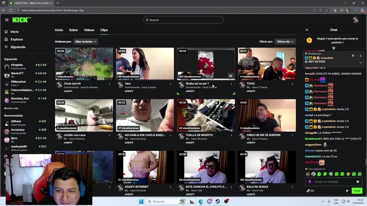Go back with browser arrow

(x=3, y=10)
